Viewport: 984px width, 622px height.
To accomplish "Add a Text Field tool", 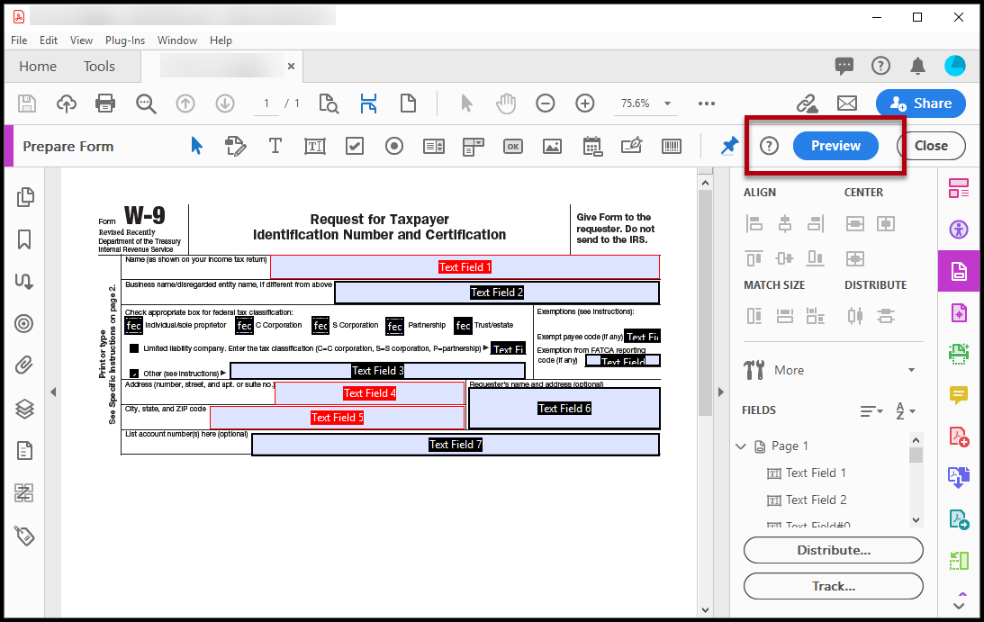I will pyautogui.click(x=315, y=146).
